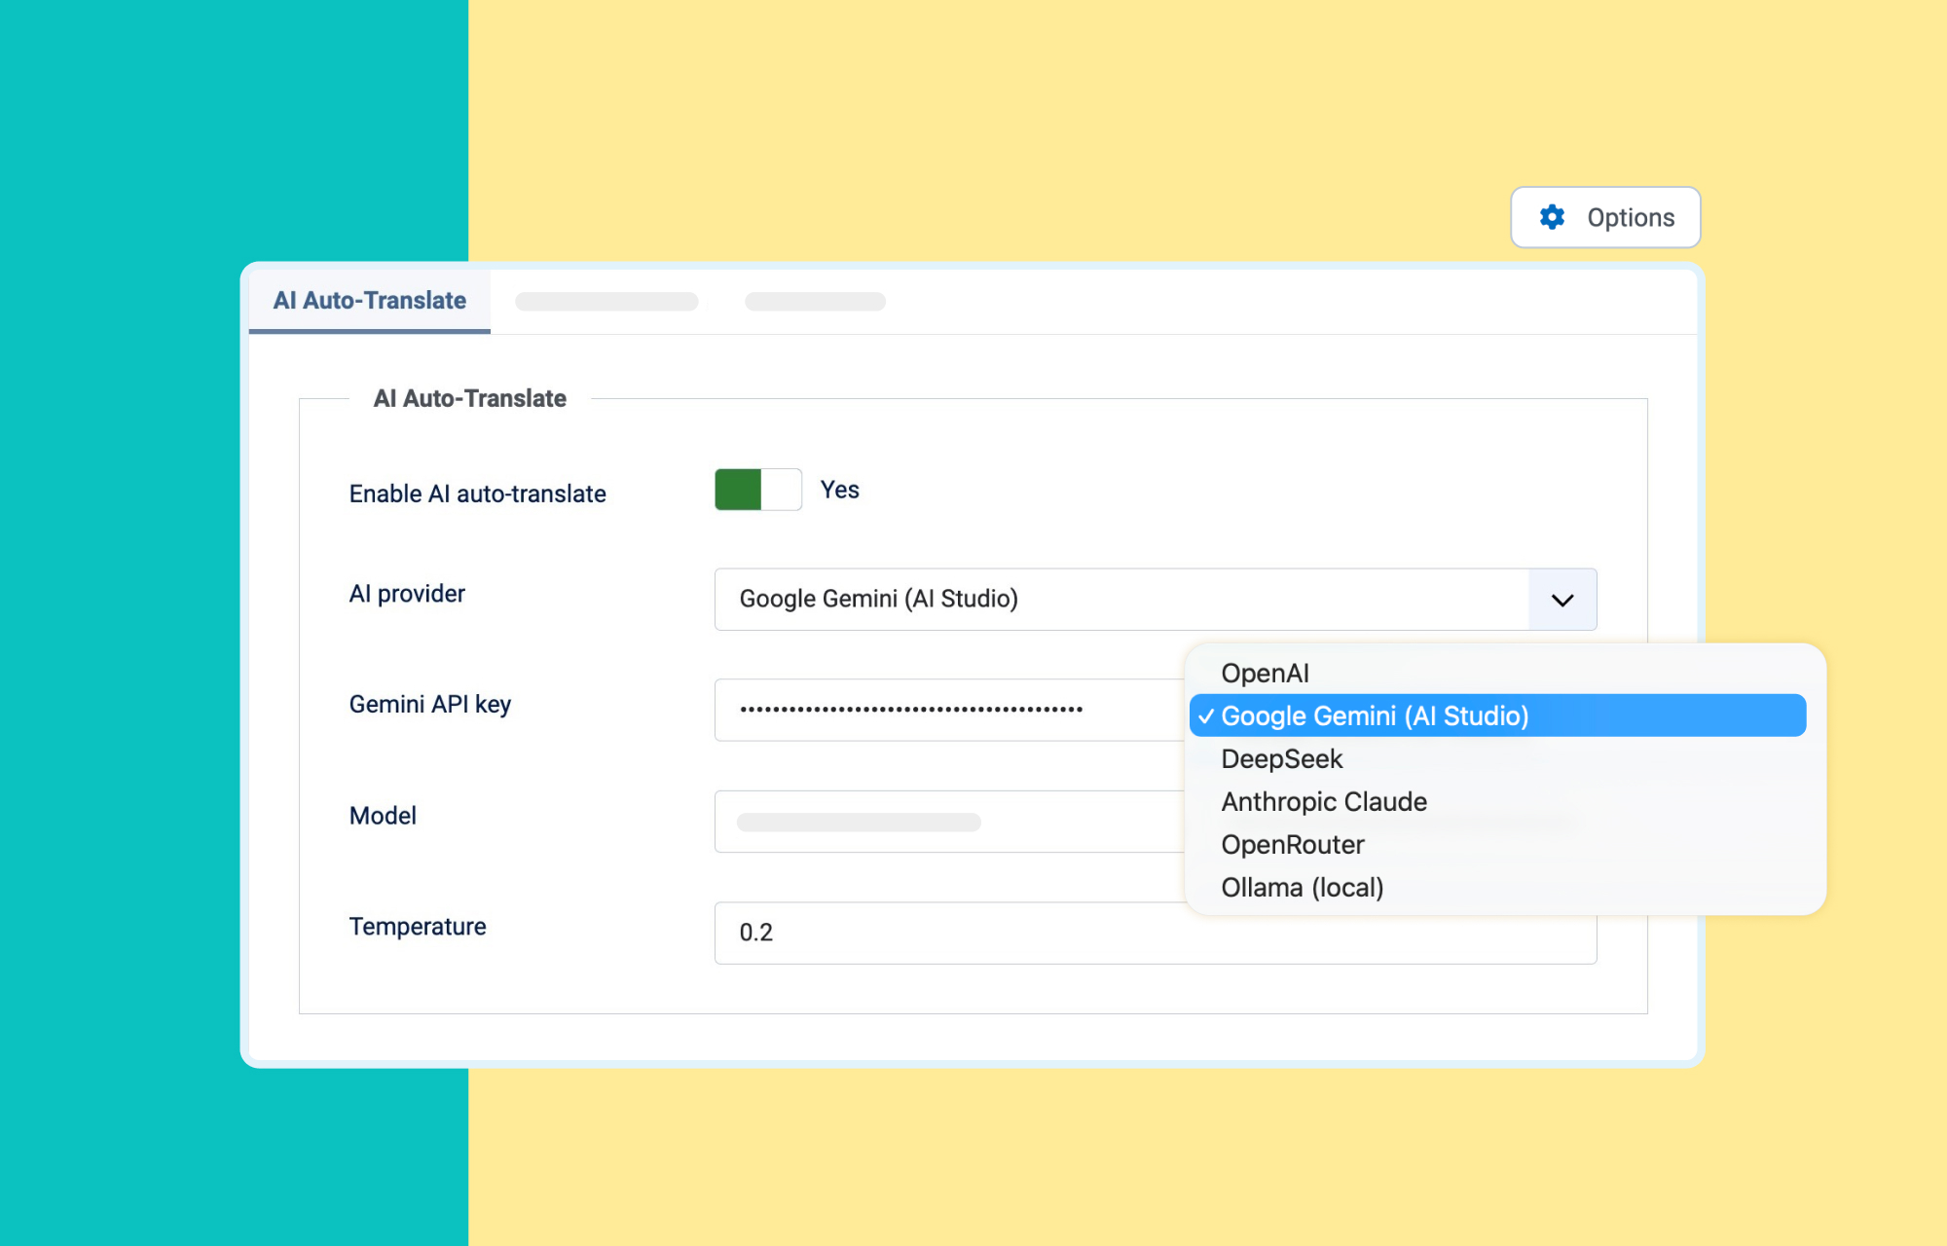
Task: Toggle the Enable AI auto-translate switch
Action: click(758, 490)
